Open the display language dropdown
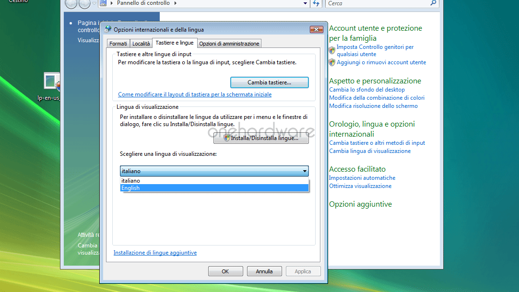Viewport: 519px width, 292px height. (304, 171)
